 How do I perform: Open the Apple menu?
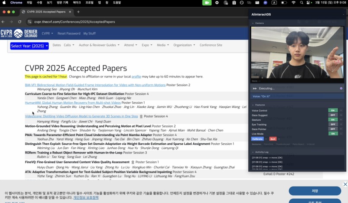[x=4, y=3]
